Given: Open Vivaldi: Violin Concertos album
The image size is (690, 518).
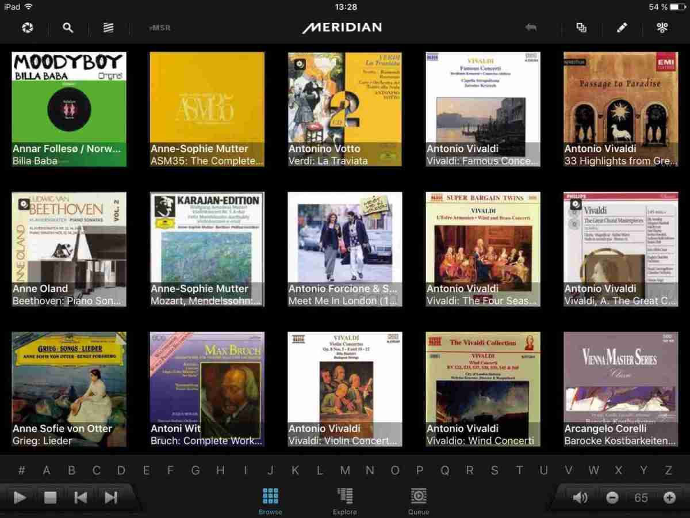Looking at the screenshot, I should tap(345, 389).
